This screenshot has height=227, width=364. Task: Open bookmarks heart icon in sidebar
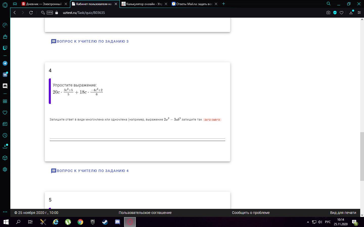coord(5,112)
